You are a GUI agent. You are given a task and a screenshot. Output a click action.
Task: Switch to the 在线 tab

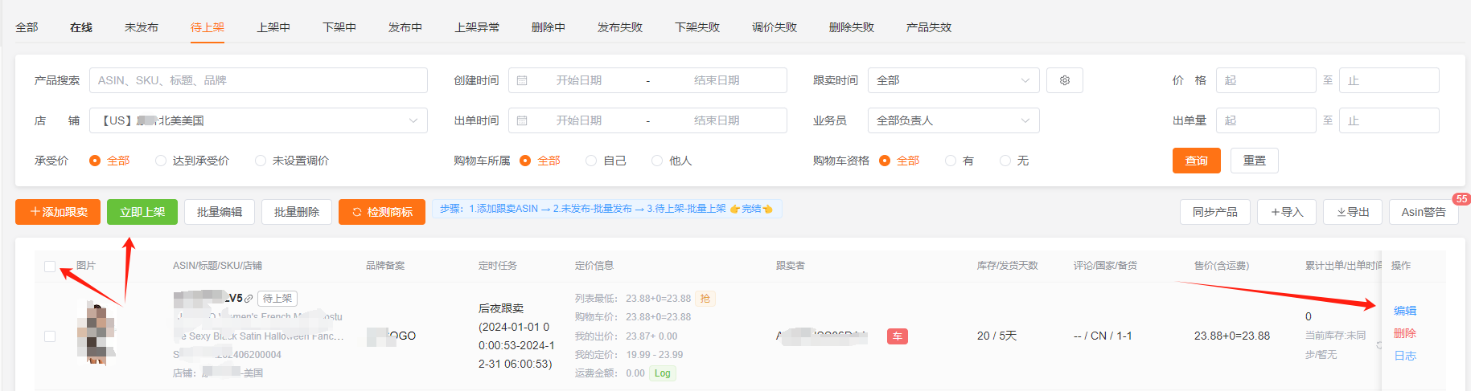(x=81, y=27)
